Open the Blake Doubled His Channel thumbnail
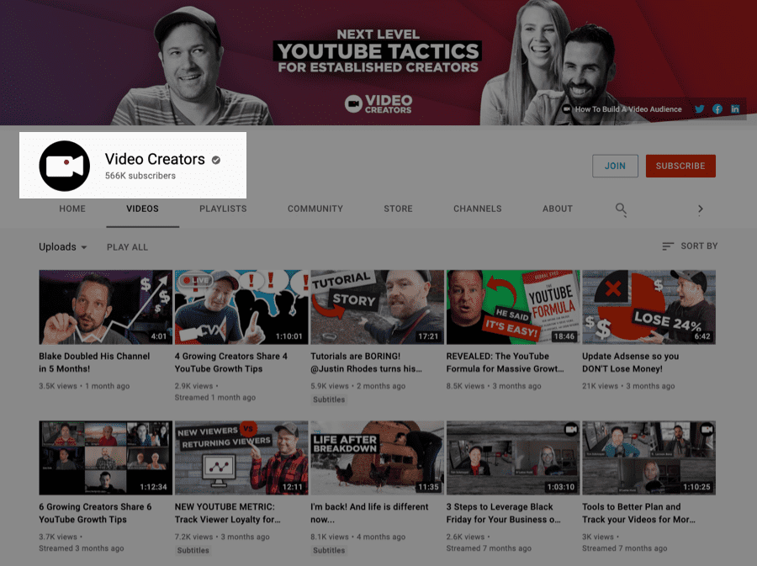Viewport: 757px width, 566px height. pos(106,307)
